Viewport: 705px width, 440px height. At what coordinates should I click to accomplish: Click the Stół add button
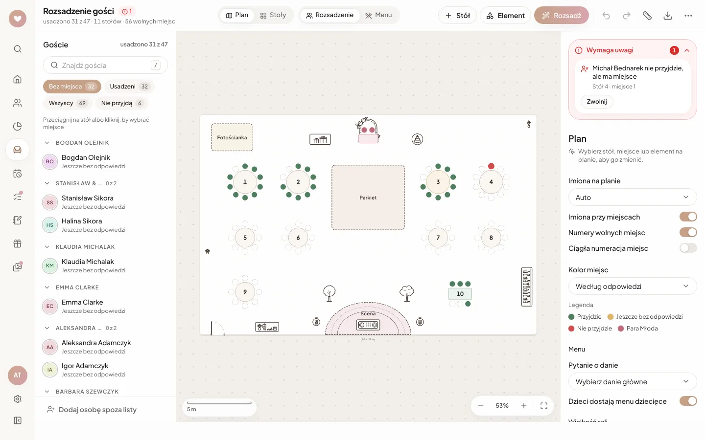(458, 16)
